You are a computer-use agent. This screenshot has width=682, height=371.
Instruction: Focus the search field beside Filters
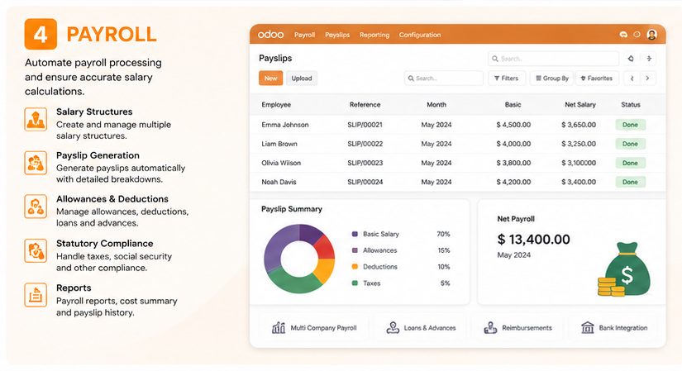pos(444,78)
